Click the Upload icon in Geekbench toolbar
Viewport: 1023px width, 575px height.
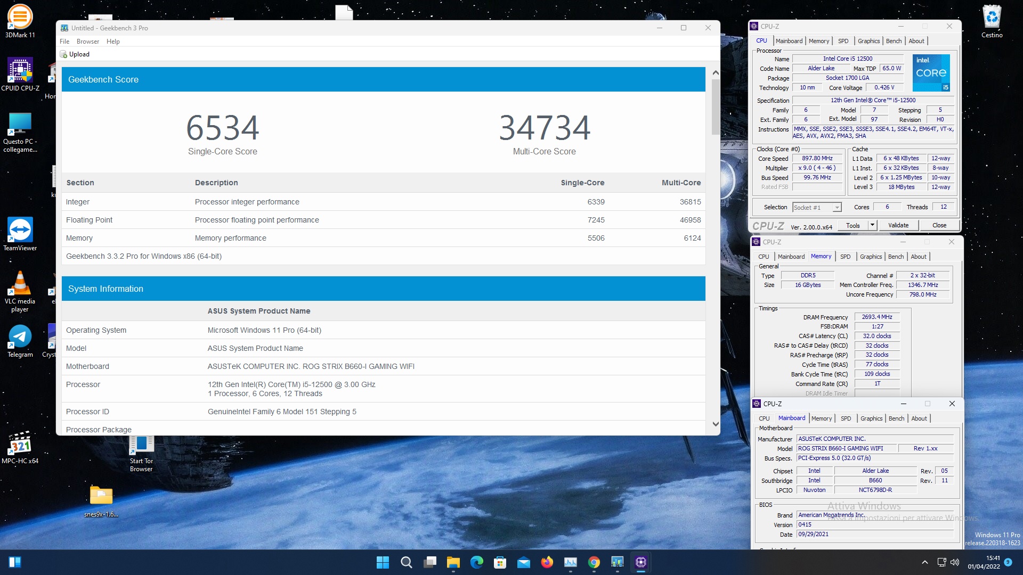point(63,54)
